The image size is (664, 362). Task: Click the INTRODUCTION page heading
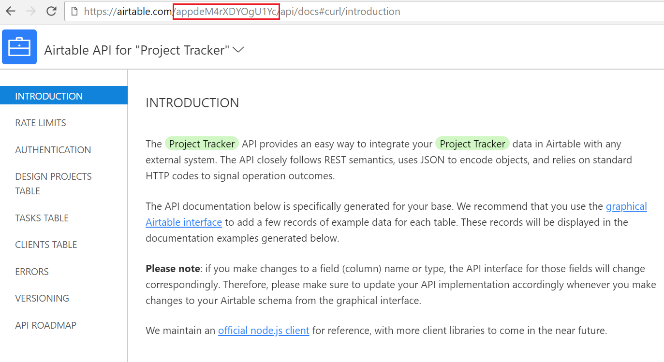click(192, 103)
